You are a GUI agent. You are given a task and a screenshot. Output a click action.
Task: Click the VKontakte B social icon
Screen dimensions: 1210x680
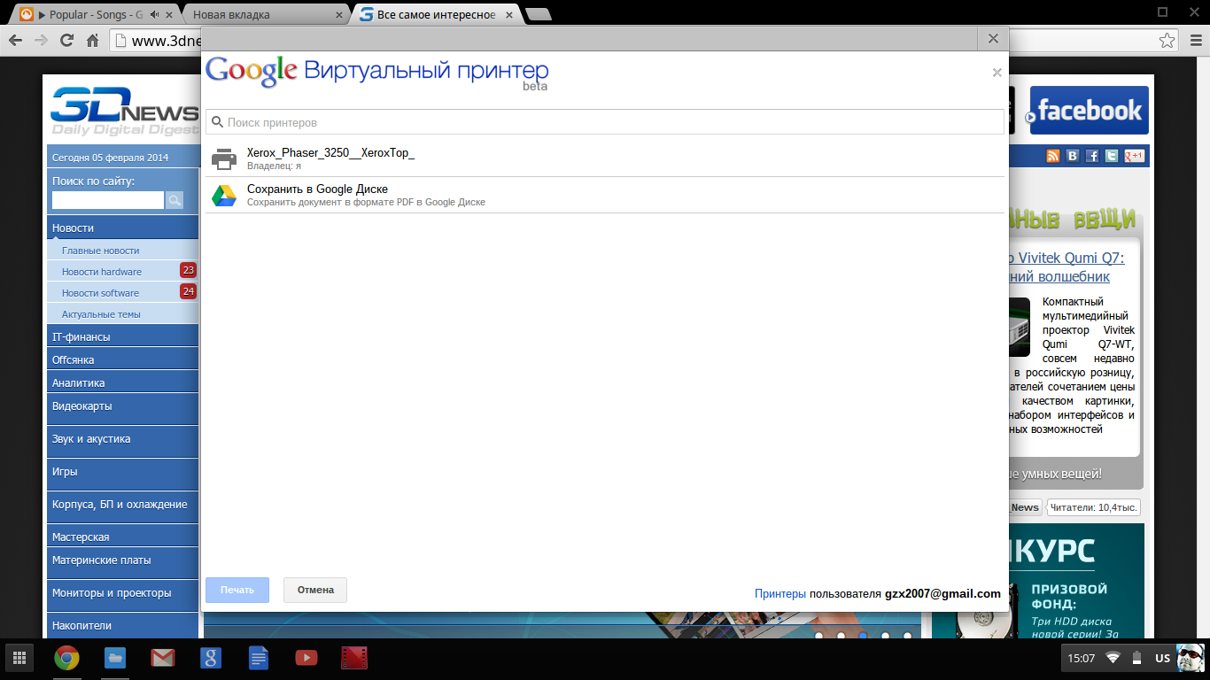[x=1073, y=156]
